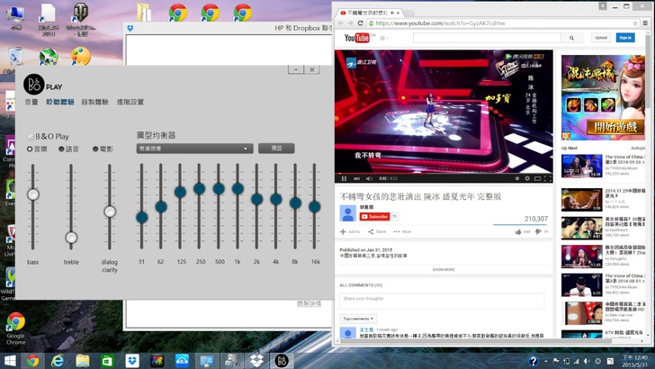Click the red Subscribe button
The image size is (655, 369).
[374, 217]
